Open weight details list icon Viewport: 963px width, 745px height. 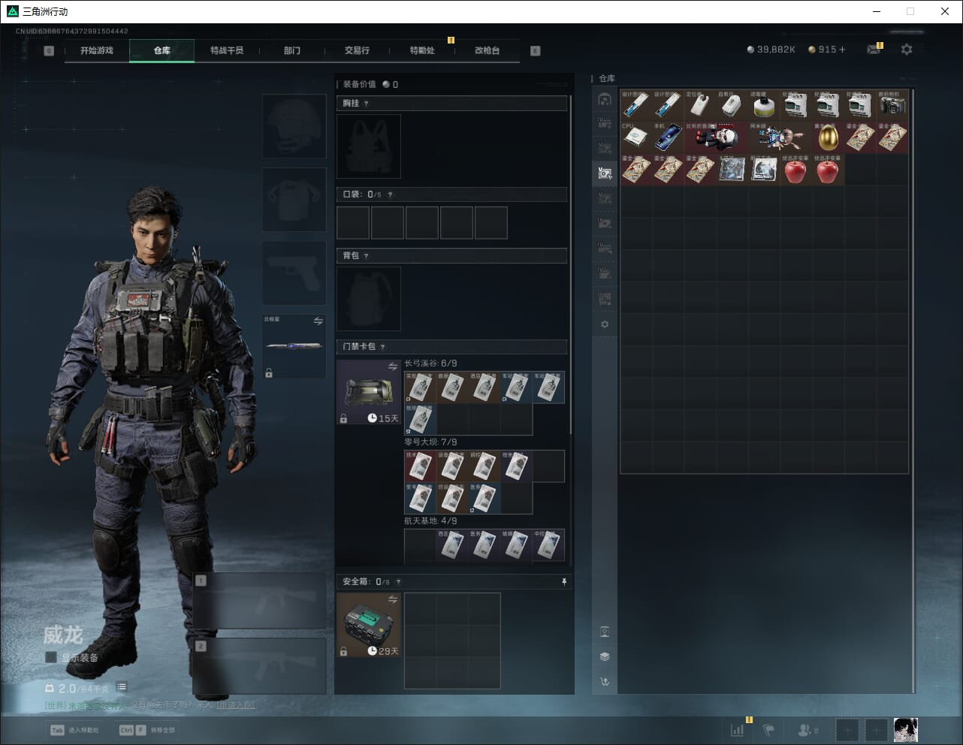122,687
